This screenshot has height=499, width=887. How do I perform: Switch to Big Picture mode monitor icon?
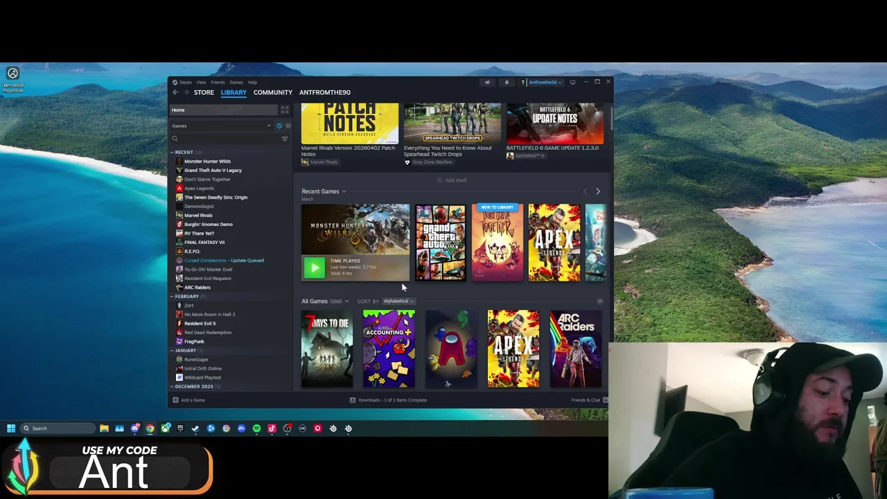[x=572, y=82]
